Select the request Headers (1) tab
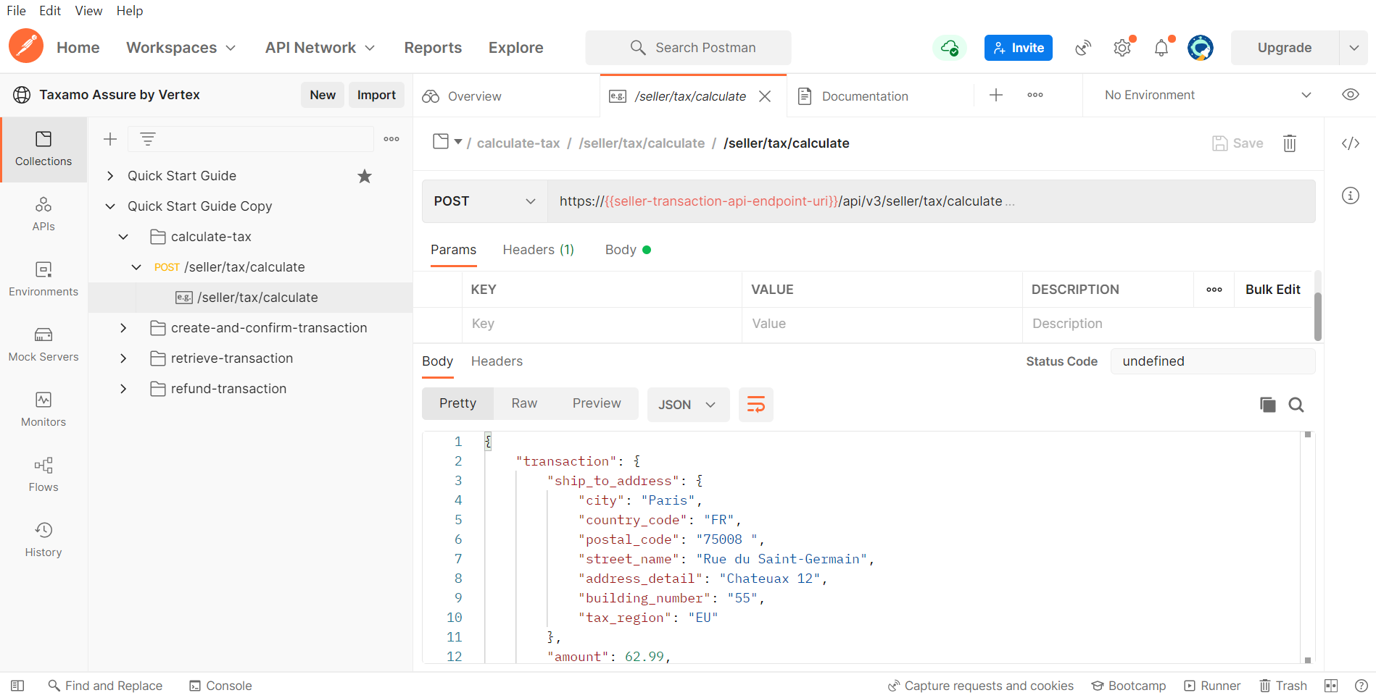Viewport: 1376px width, 698px height. [x=539, y=250]
